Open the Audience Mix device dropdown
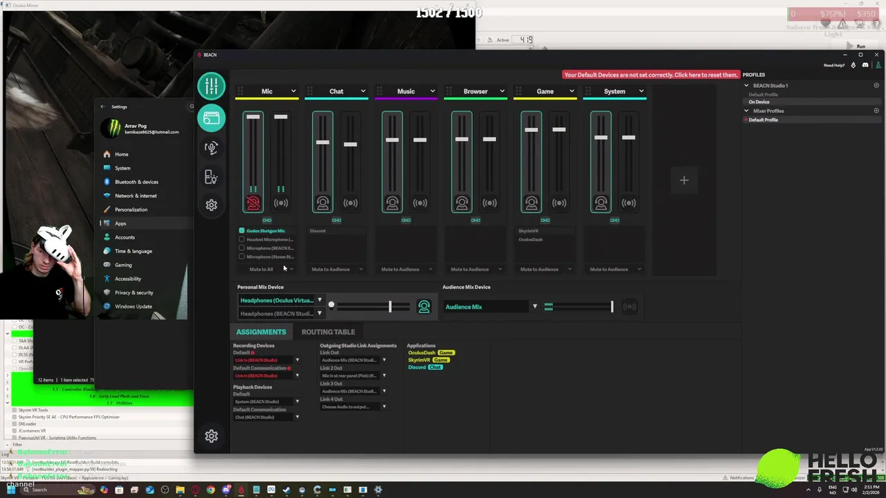The height and width of the screenshot is (498, 886). coord(490,306)
